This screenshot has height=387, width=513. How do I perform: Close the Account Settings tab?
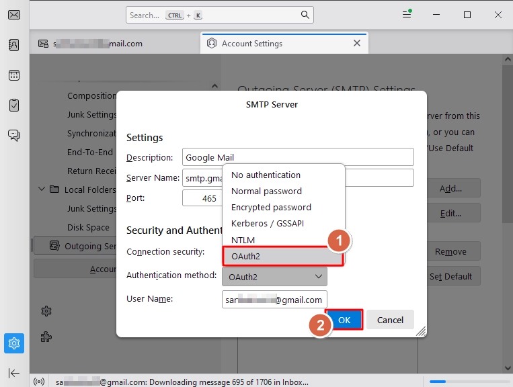point(357,43)
